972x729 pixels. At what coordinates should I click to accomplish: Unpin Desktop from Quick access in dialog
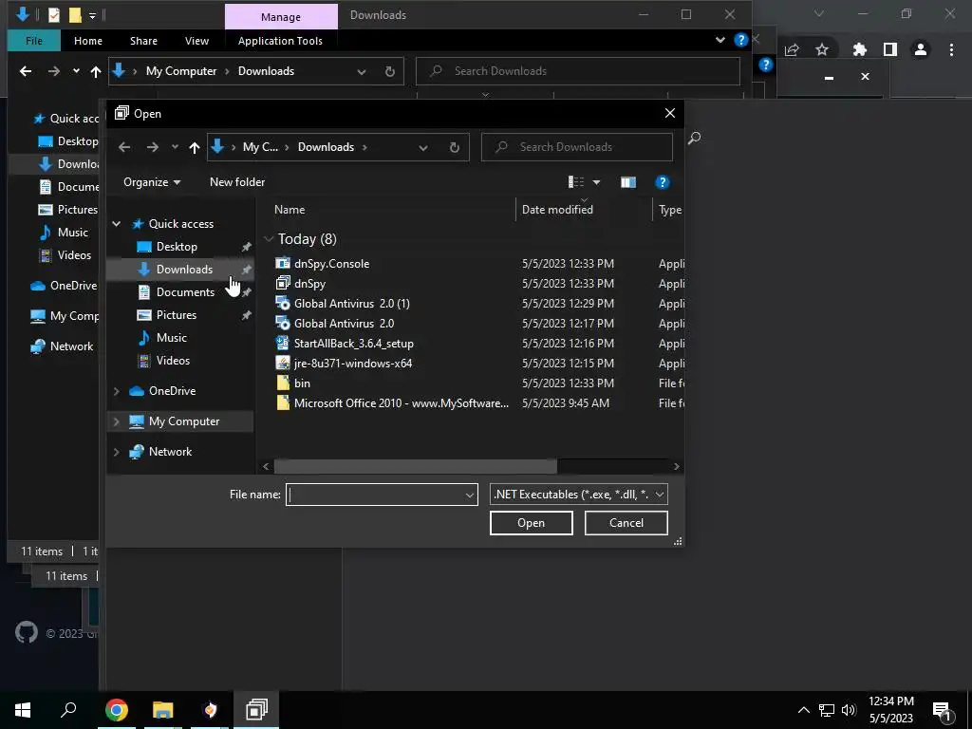[x=246, y=247]
